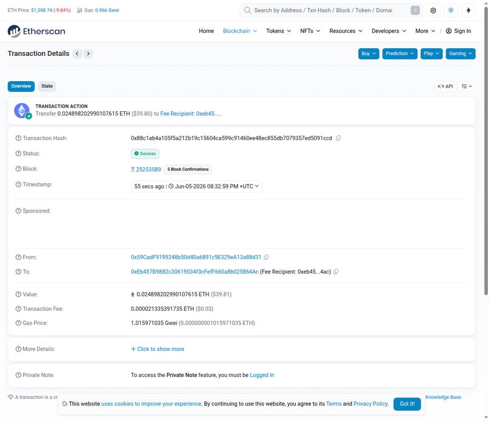Image resolution: width=489 pixels, height=421 pixels.
Task: Click help icon beside To
Action: click(19, 272)
